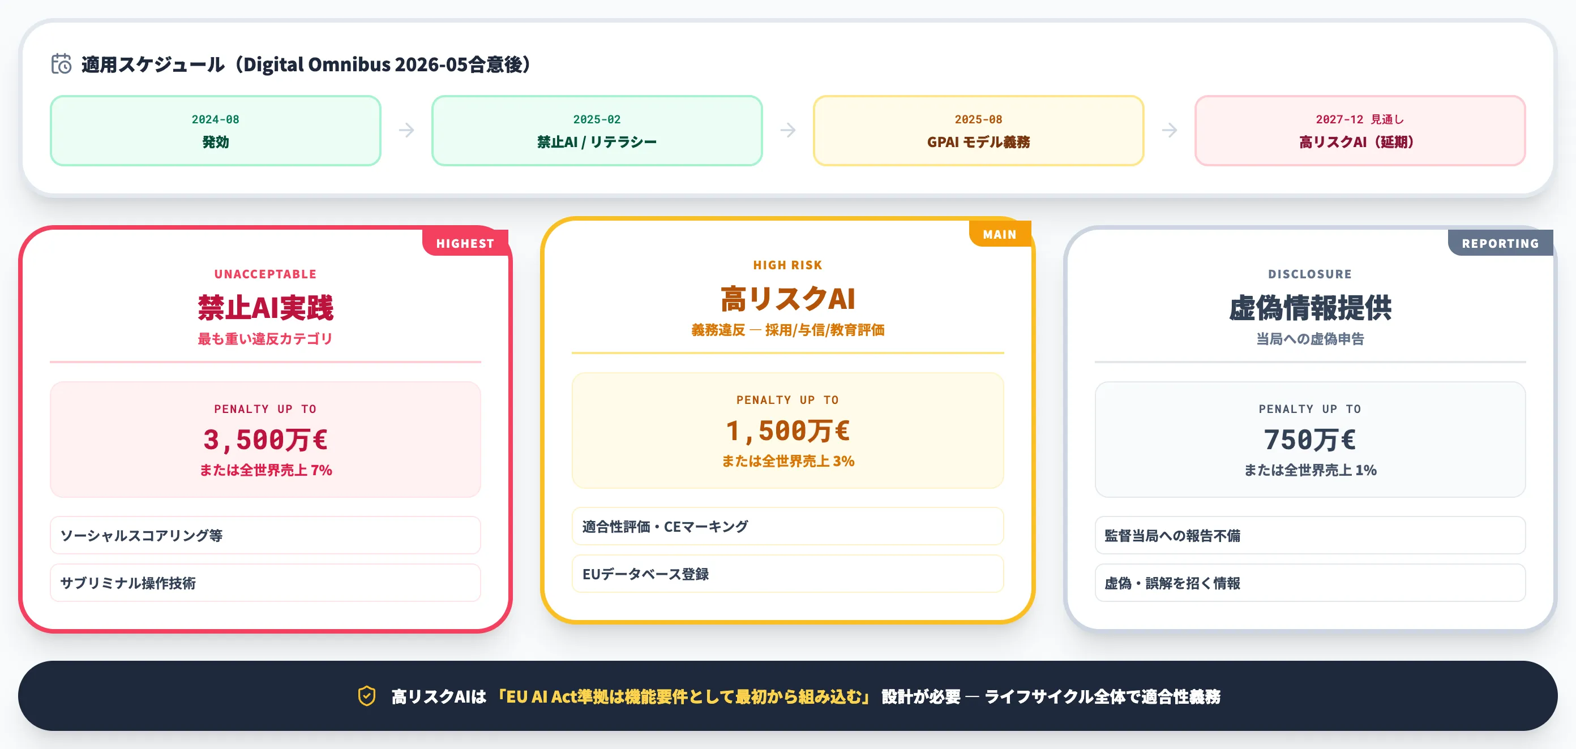Click the HIGH RISK label
1576x749 pixels.
coord(787,265)
